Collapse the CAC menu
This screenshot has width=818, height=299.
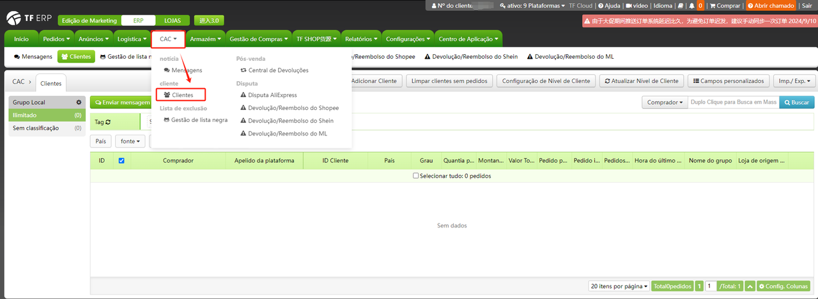point(168,39)
